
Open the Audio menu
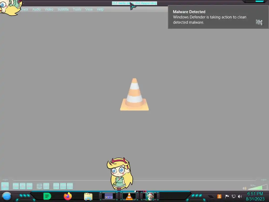coord(36,9)
